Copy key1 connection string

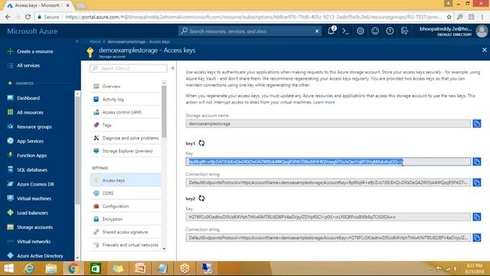476,182
